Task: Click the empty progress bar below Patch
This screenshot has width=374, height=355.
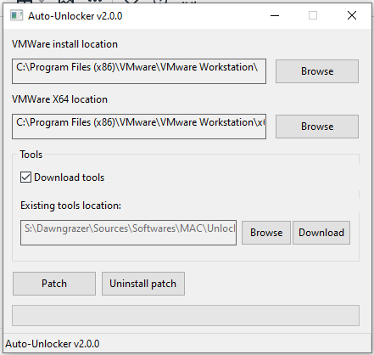Action: 186,315
